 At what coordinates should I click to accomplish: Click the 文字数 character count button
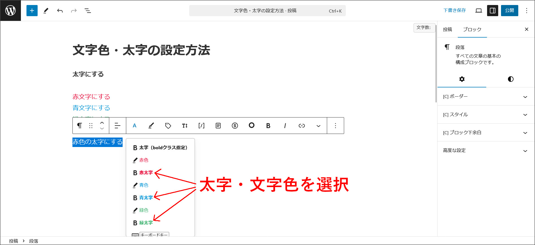pos(424,28)
